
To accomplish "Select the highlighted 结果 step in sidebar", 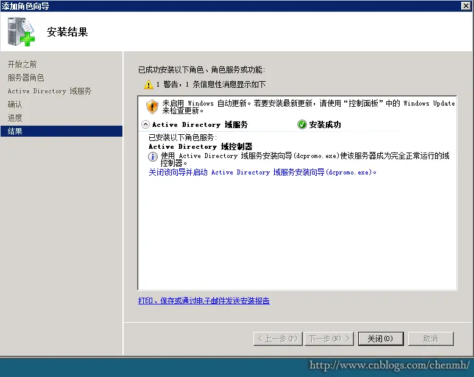I will (62, 131).
